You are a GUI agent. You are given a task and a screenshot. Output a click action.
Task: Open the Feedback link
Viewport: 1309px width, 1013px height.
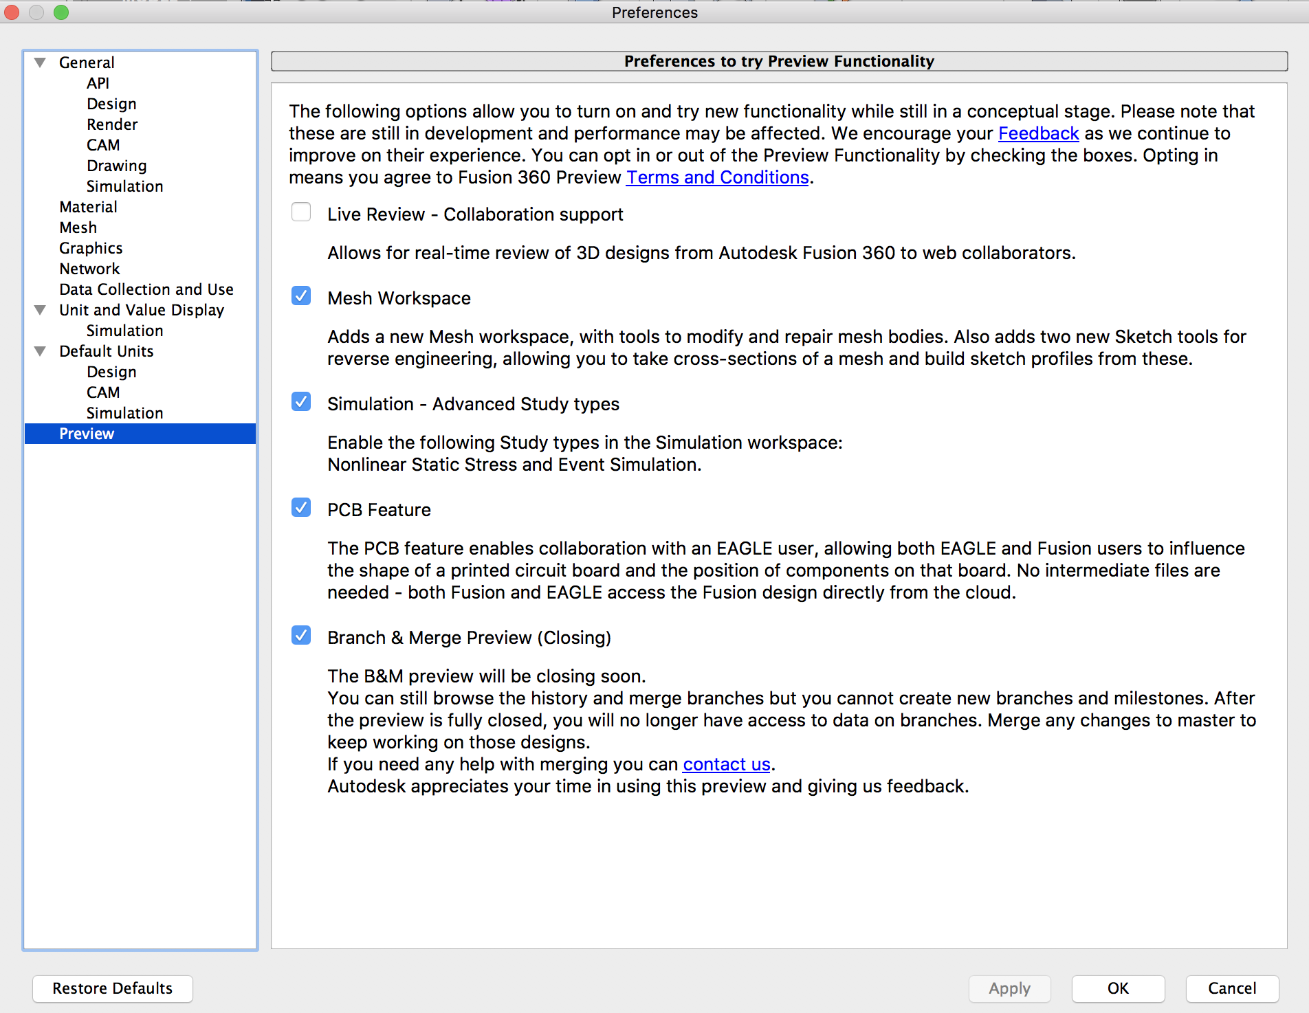pyautogui.click(x=1038, y=133)
